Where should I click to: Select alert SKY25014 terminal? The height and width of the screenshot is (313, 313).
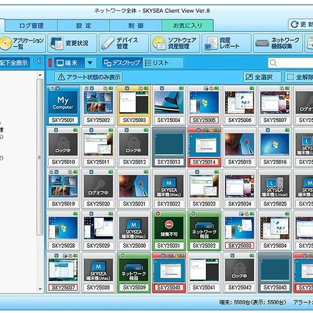coord(204,147)
